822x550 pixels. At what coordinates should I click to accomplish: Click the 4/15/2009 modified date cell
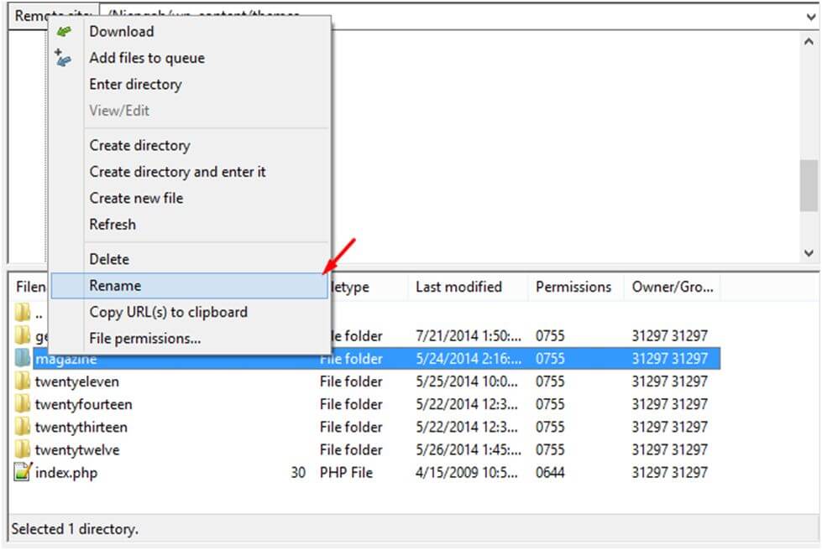coord(467,473)
